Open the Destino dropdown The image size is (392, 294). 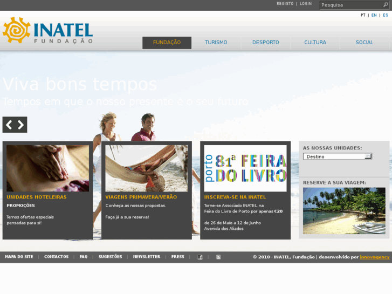pos(338,156)
